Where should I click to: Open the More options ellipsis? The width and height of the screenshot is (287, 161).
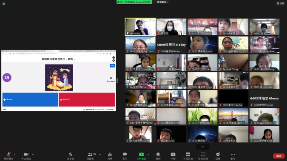[x=233, y=156]
